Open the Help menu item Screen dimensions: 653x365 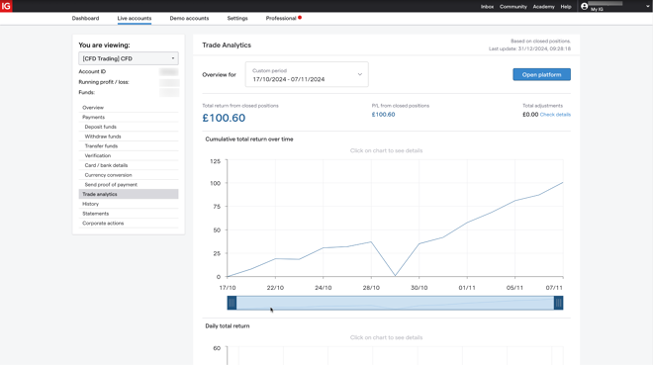click(x=566, y=7)
